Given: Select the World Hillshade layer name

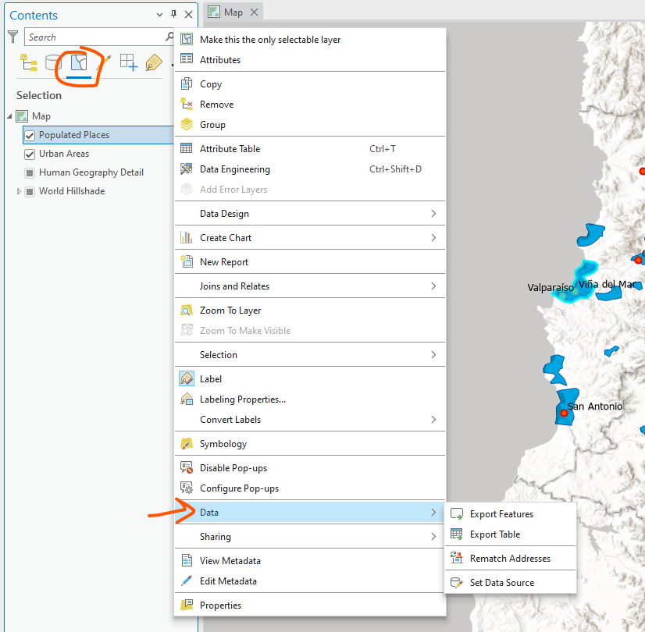Looking at the screenshot, I should (72, 191).
